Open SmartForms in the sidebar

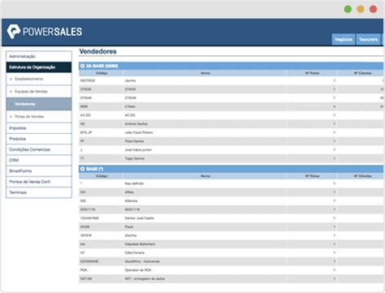[39, 171]
